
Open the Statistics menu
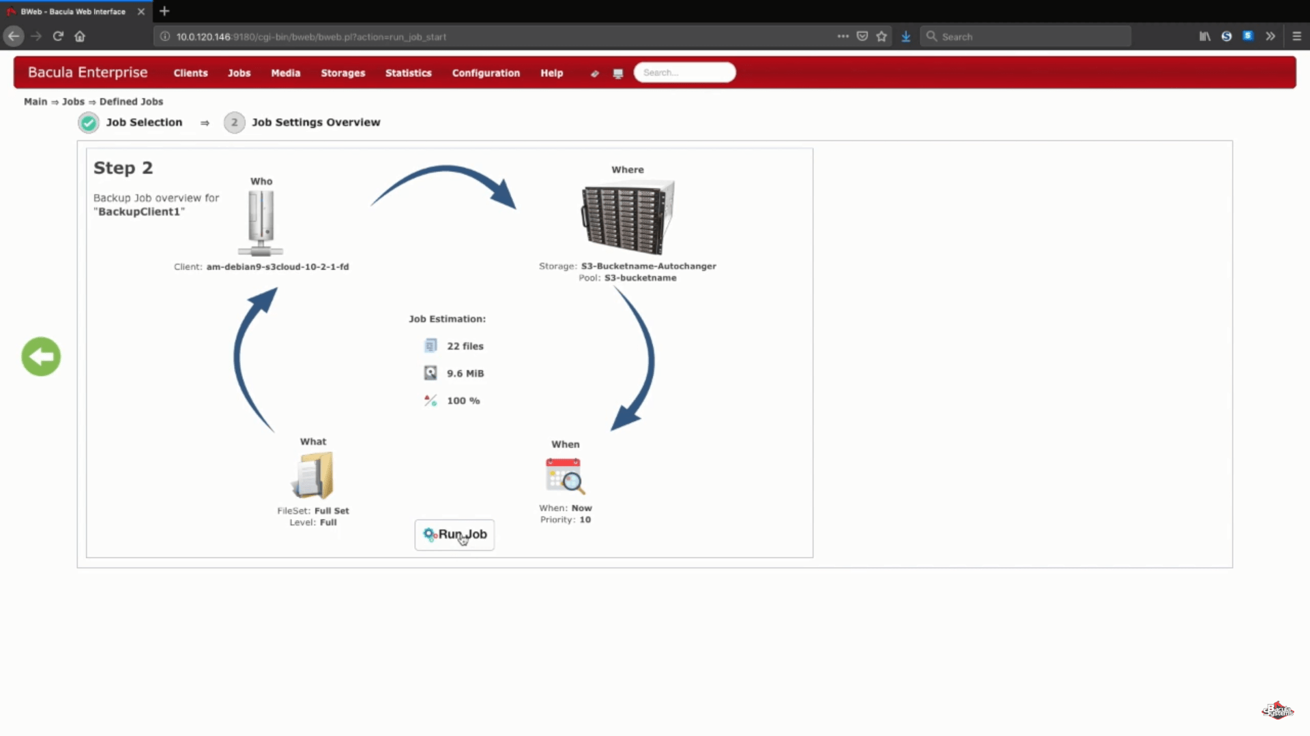tap(408, 73)
